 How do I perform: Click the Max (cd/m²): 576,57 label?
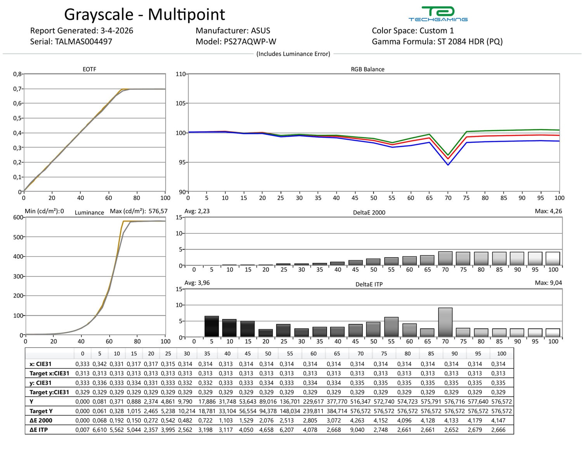[x=139, y=211]
